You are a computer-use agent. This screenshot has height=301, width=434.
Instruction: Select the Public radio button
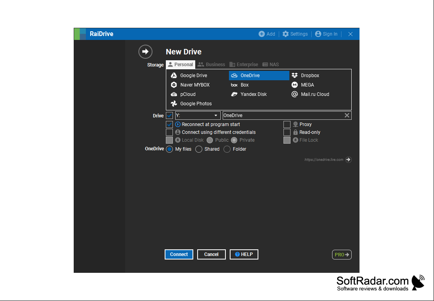(x=210, y=140)
